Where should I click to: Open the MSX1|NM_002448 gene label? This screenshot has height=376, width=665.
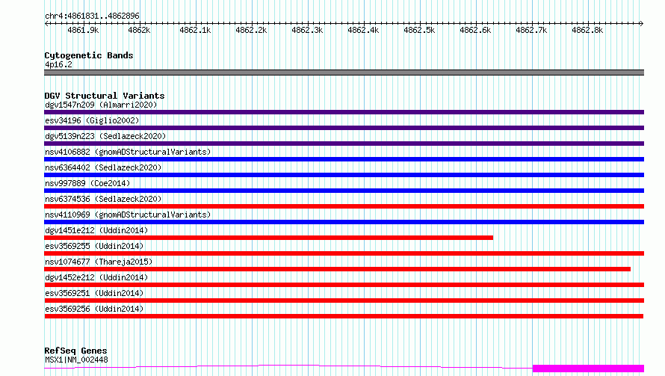pos(76,360)
